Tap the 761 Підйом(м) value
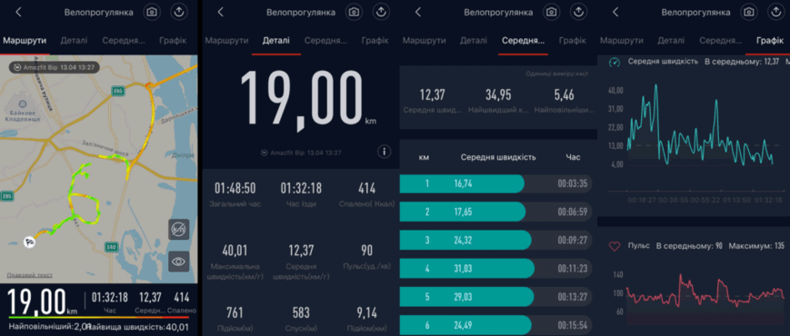Viewport: 790px width, 336px height. pyautogui.click(x=235, y=313)
